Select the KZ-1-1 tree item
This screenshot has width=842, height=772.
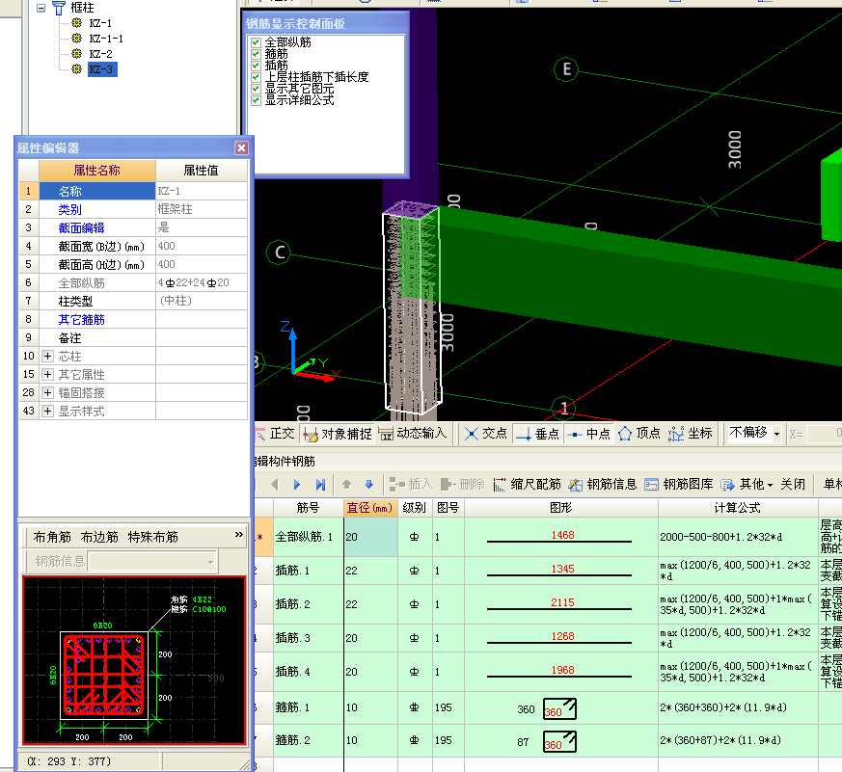tap(106, 39)
